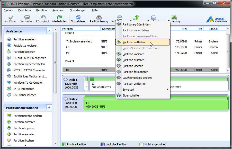Click Partitionsgröße ändern in Partitionsoperationen panel
This screenshot has height=149, width=232.
tap(24, 116)
